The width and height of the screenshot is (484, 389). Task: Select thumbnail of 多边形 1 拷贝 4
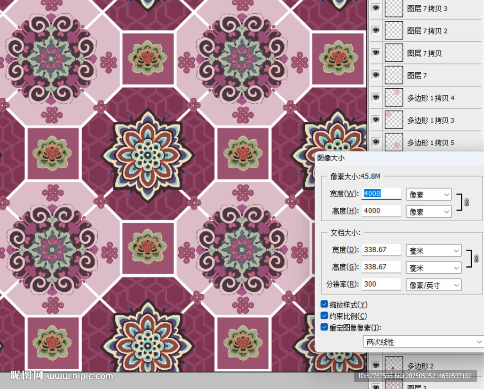(x=394, y=97)
